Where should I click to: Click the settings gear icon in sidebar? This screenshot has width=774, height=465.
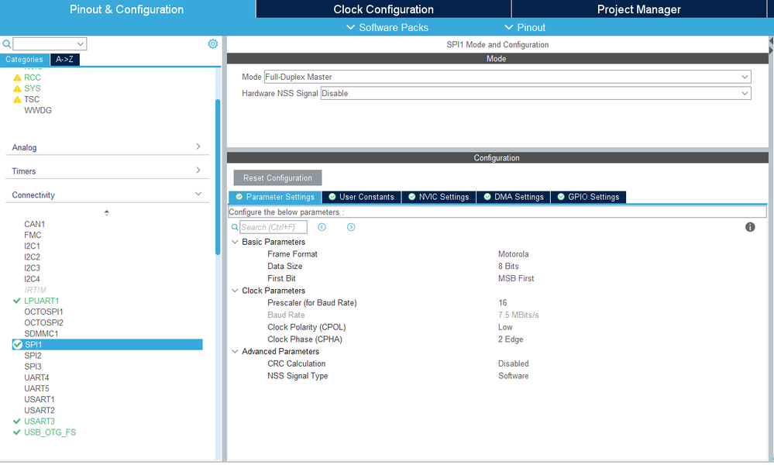[213, 44]
